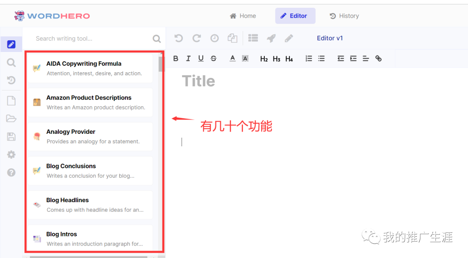Decrease the indent
Screen dimensions: 468x258
tap(341, 58)
